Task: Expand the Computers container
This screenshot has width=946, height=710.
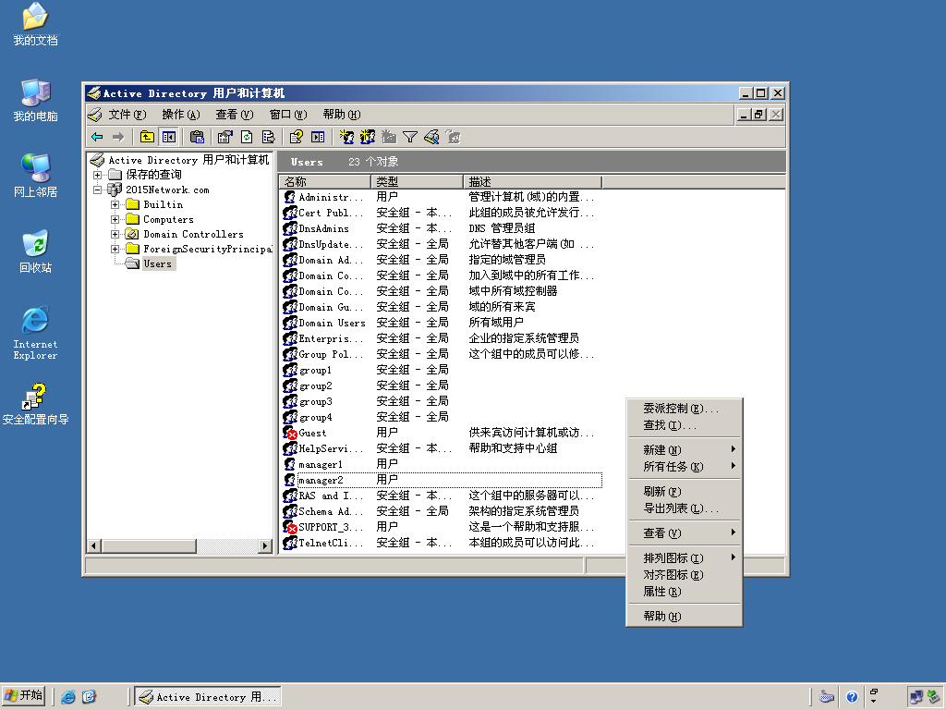Action: coord(115,219)
